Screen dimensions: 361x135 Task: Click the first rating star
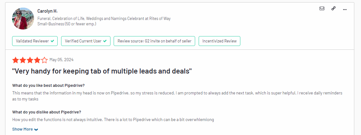tap(15, 60)
